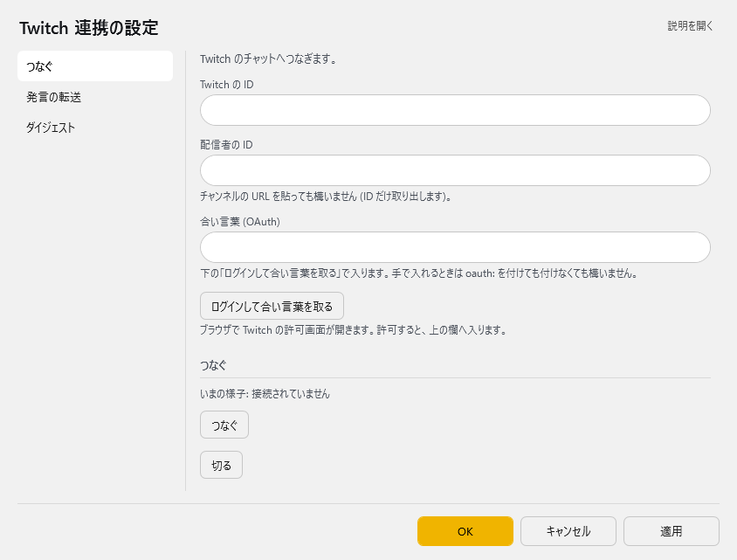The height and width of the screenshot is (560, 737).
Task: Click the status text いまの様子: 接続されていません
Action: tap(265, 393)
